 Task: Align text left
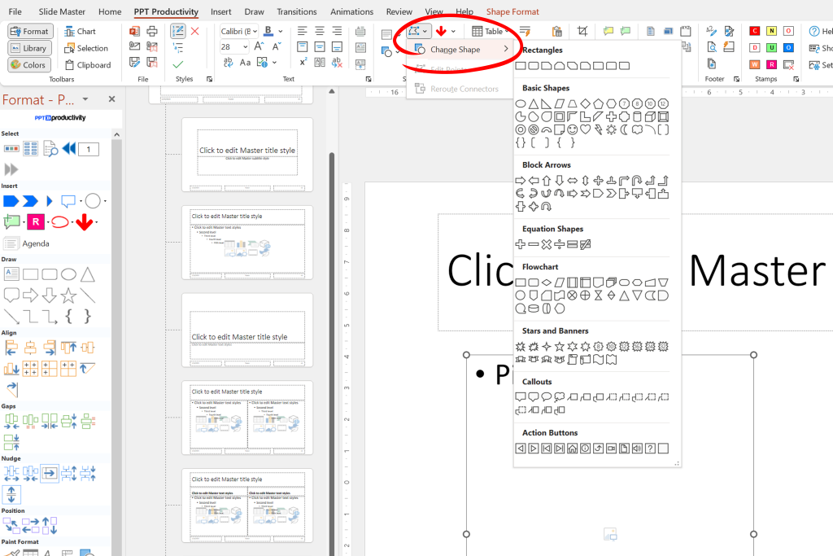303,32
